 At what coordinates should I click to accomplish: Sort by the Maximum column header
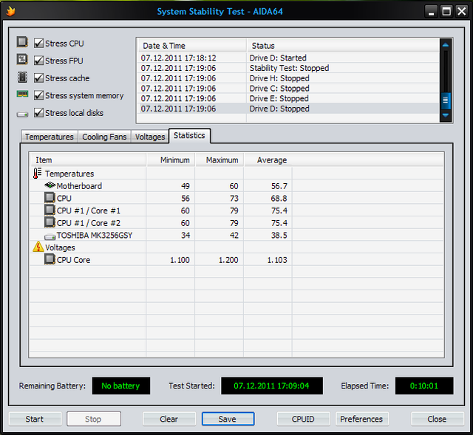[x=222, y=160]
